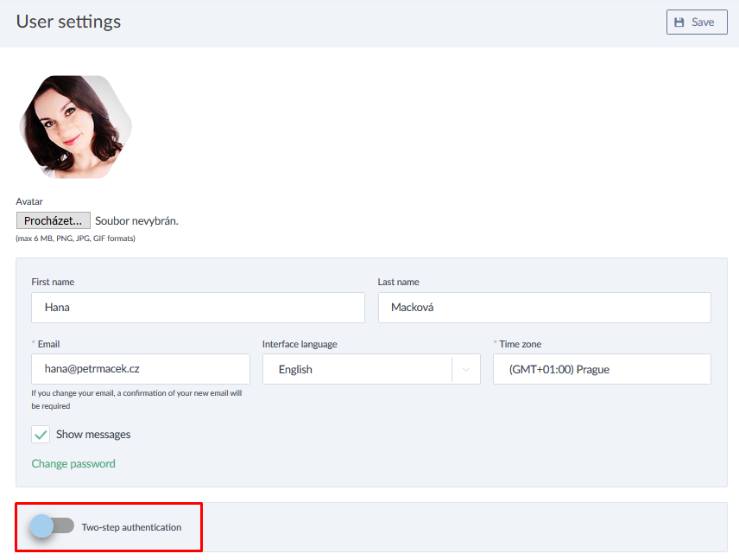
Task: Click the Email field with hana@petrmacek.cz
Action: (x=140, y=369)
